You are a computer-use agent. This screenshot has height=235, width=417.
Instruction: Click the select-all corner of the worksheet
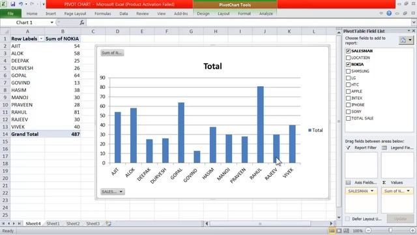[x=5, y=31]
